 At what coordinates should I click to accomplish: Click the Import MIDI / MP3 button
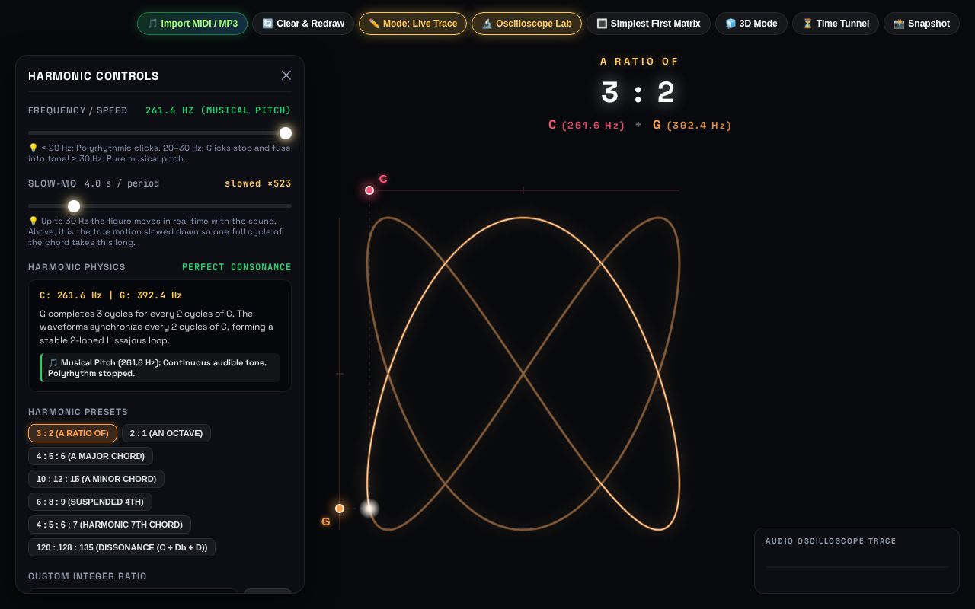[x=192, y=24]
